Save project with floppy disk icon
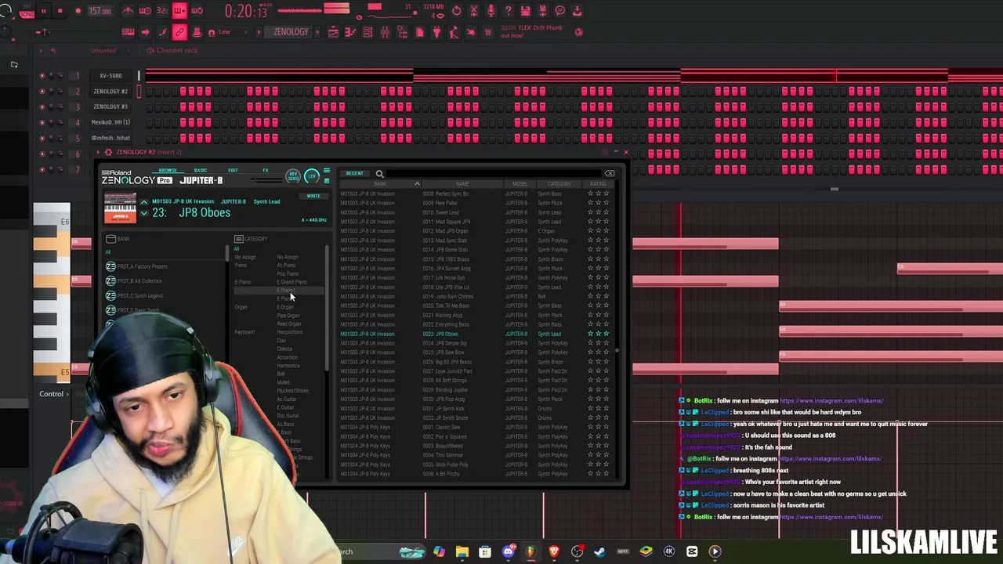Viewport: 1003px width, 564px height. 526,11
